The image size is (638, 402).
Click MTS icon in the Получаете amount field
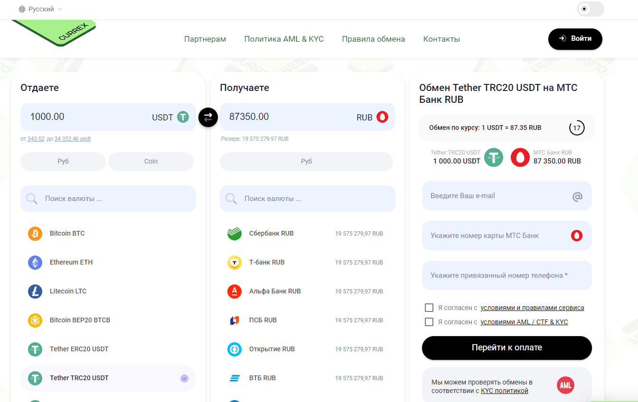(383, 117)
